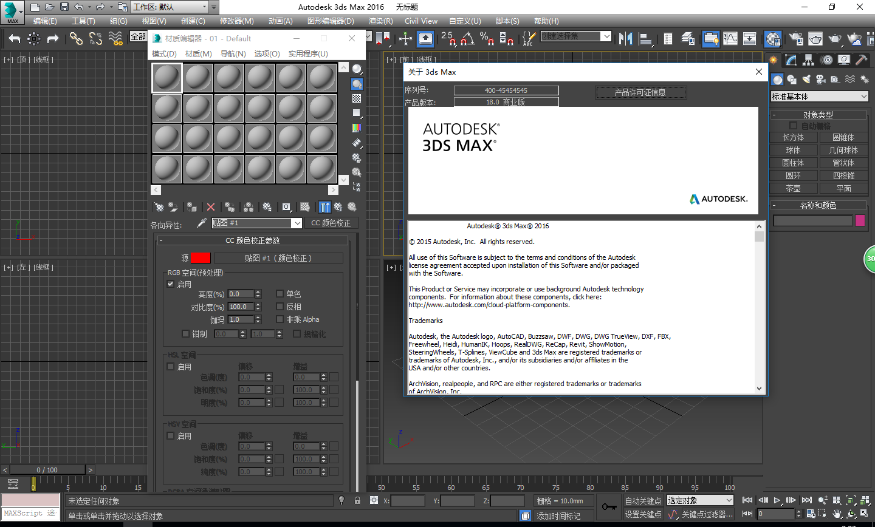Enable the 非乘 Alpha checkbox
Viewport: 875px width, 527px height.
pyautogui.click(x=280, y=319)
